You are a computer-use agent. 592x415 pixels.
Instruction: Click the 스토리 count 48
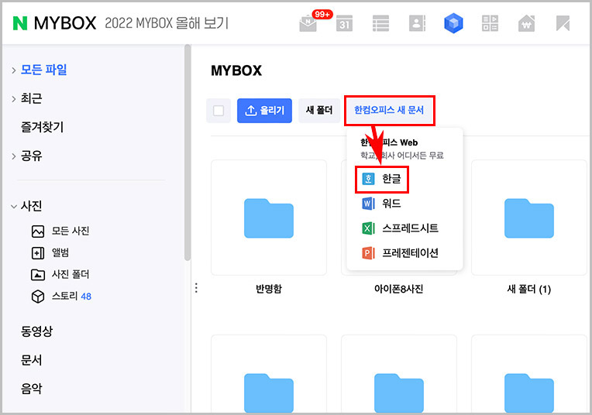point(86,297)
